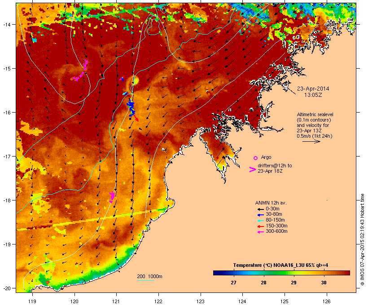
Task: Click the 122 longitude axis label
Action: (158, 301)
